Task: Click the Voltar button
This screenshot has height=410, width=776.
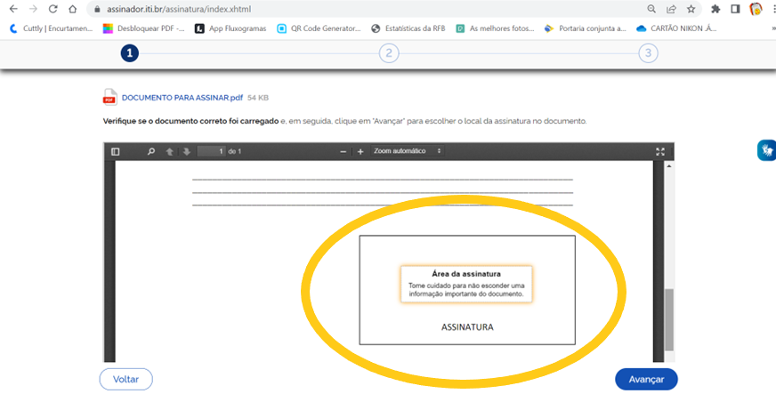Action: click(125, 379)
